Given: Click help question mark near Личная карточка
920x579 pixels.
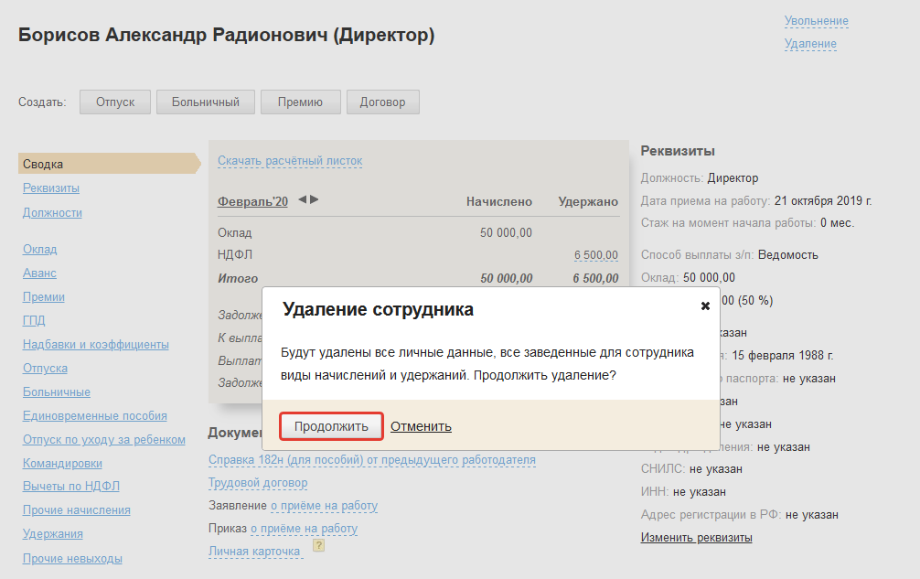Looking at the screenshot, I should coord(318,546).
